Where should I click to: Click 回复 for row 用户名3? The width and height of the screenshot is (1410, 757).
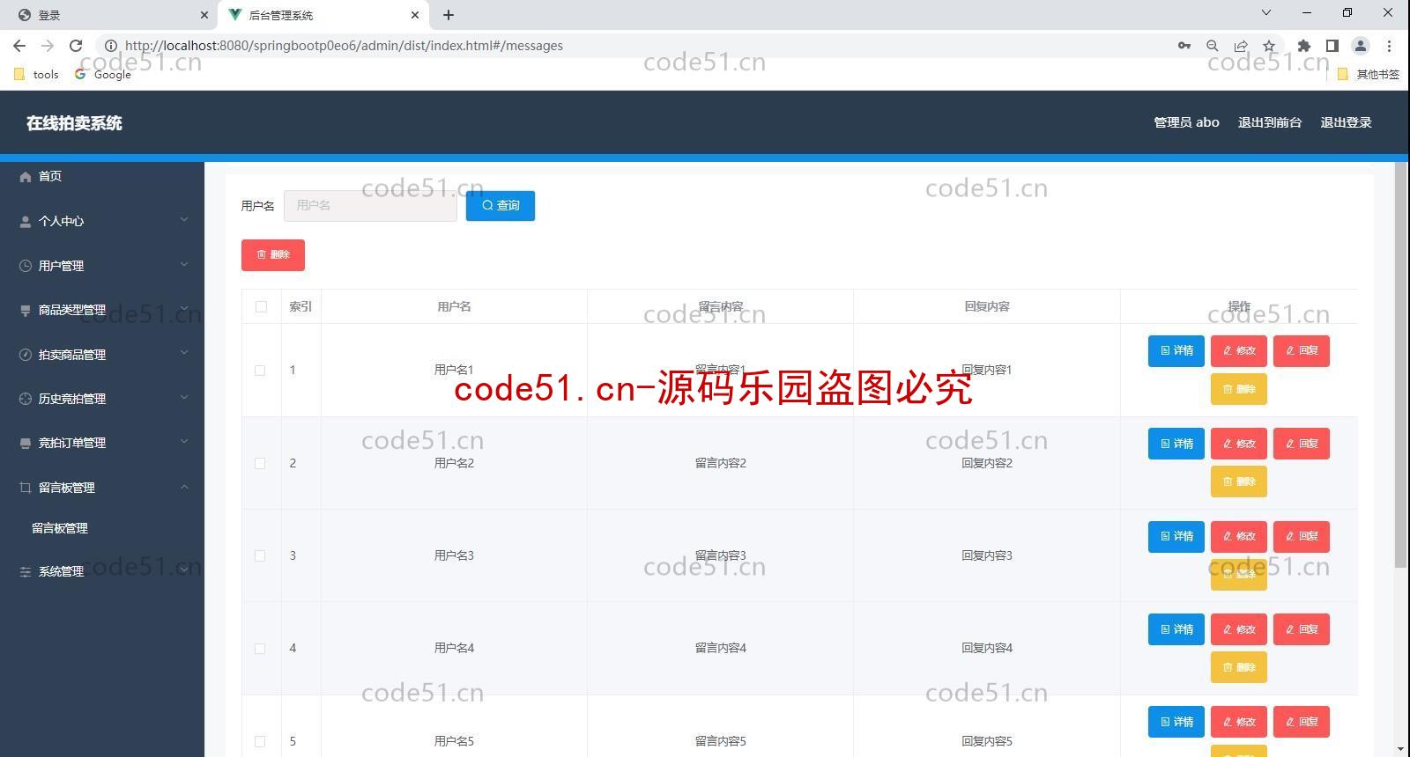1302,537
